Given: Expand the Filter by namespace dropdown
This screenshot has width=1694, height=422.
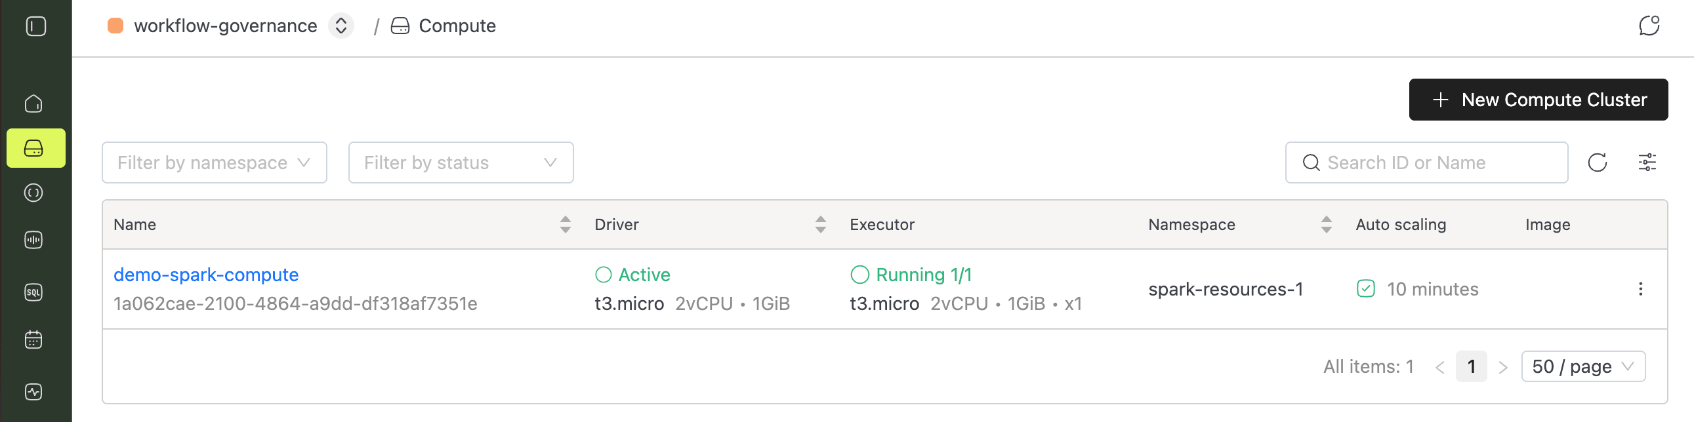Looking at the screenshot, I should [215, 163].
